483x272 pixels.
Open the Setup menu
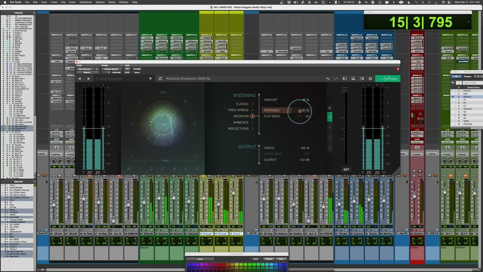[112, 2]
